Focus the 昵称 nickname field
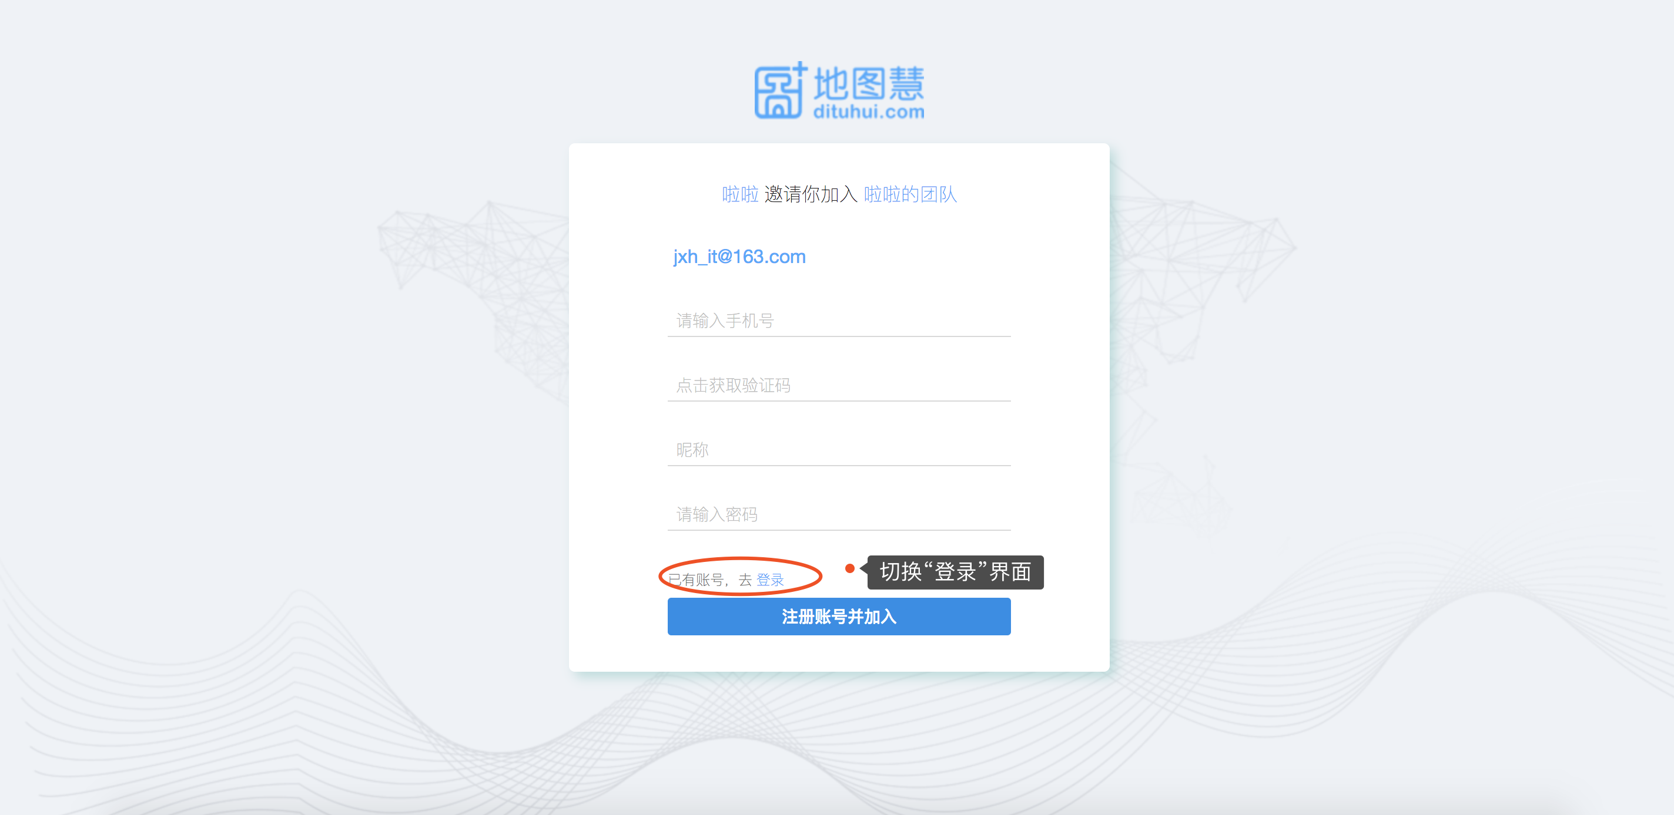Screen dimensions: 1674x815 click(839, 449)
